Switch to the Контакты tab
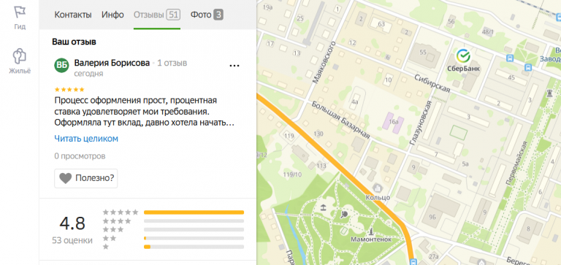 73,15
